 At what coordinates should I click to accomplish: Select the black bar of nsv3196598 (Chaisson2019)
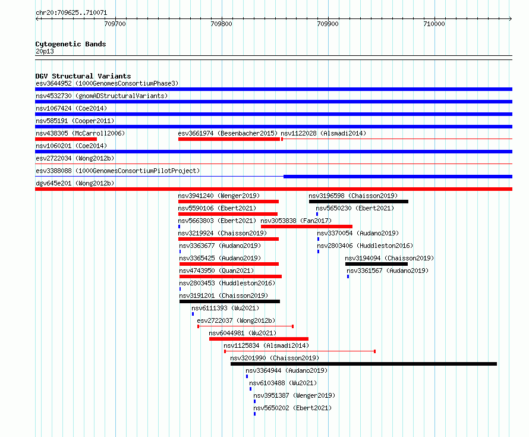[358, 202]
